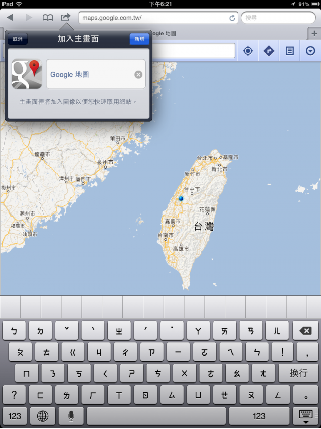321x429 pixels.
Task: Tap the Safari back arrow
Action: pyautogui.click(x=10, y=18)
